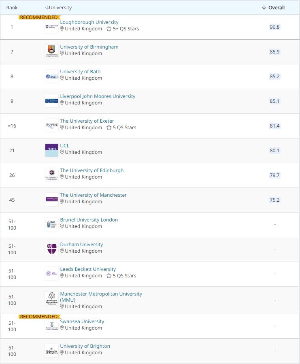The image size is (300, 364).
Task: Open The University of Manchester link
Action: click(93, 195)
